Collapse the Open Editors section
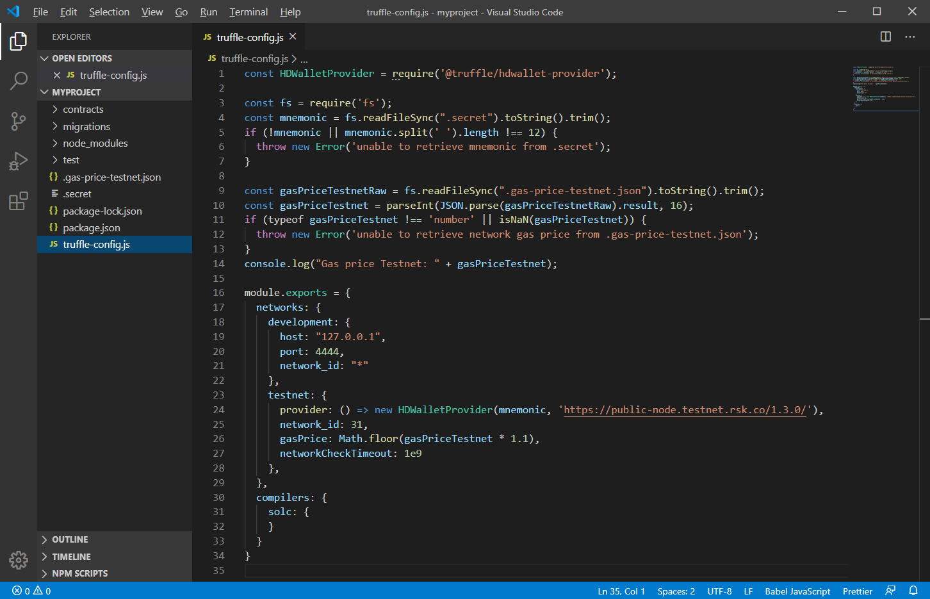Screen dimensions: 930x599 115,58
